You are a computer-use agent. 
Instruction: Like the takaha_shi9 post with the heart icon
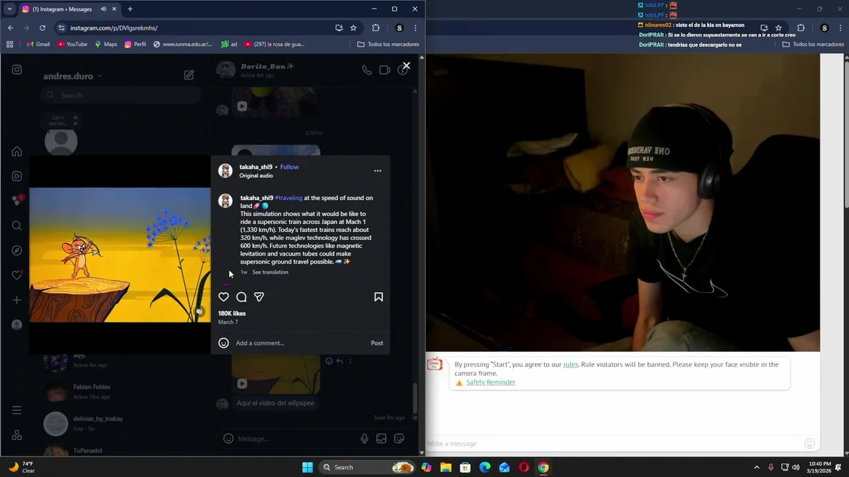224,297
